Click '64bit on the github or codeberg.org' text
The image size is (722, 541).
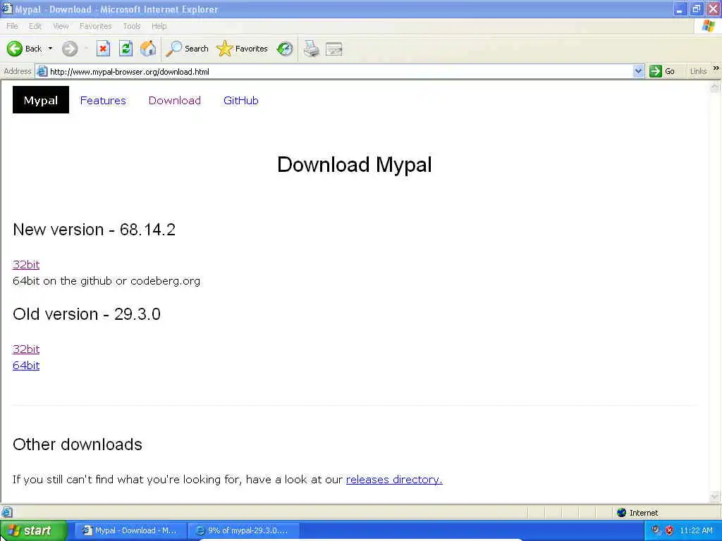point(106,280)
